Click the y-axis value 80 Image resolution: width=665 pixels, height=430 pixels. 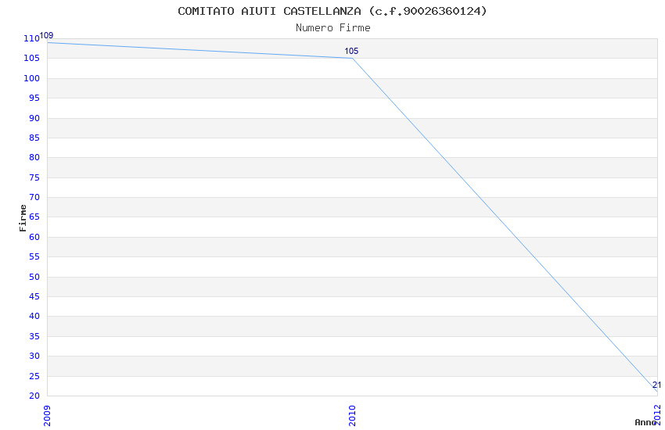click(x=34, y=157)
